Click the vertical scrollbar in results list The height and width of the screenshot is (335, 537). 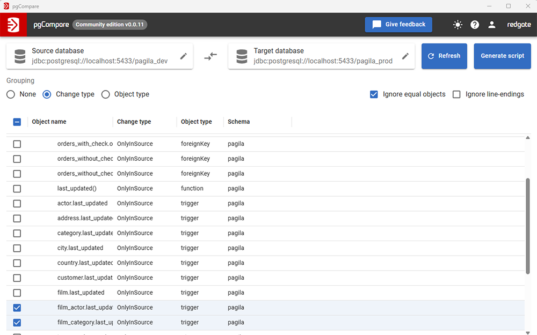[527, 225]
